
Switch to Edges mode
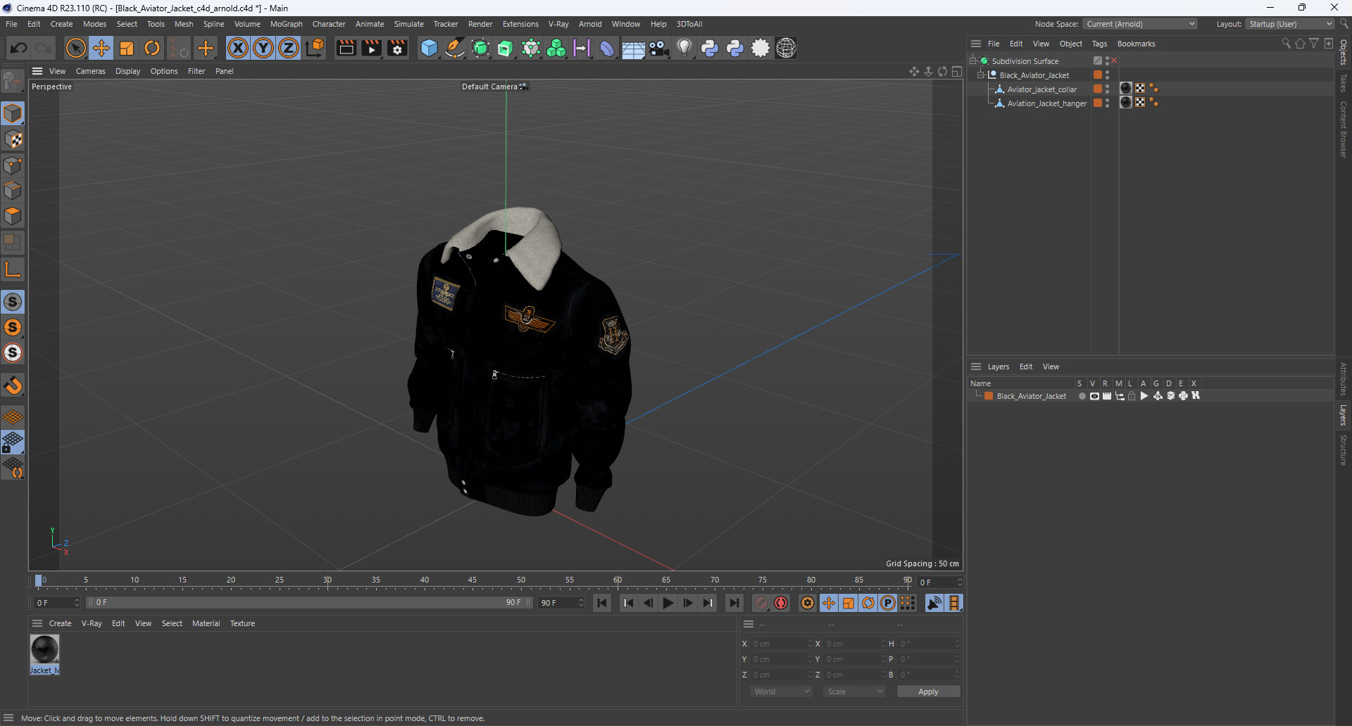coord(13,191)
